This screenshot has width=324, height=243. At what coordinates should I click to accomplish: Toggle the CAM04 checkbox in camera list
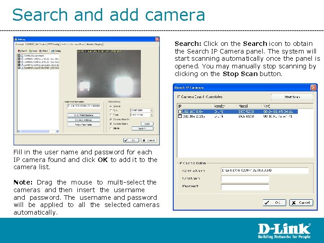(19, 65)
